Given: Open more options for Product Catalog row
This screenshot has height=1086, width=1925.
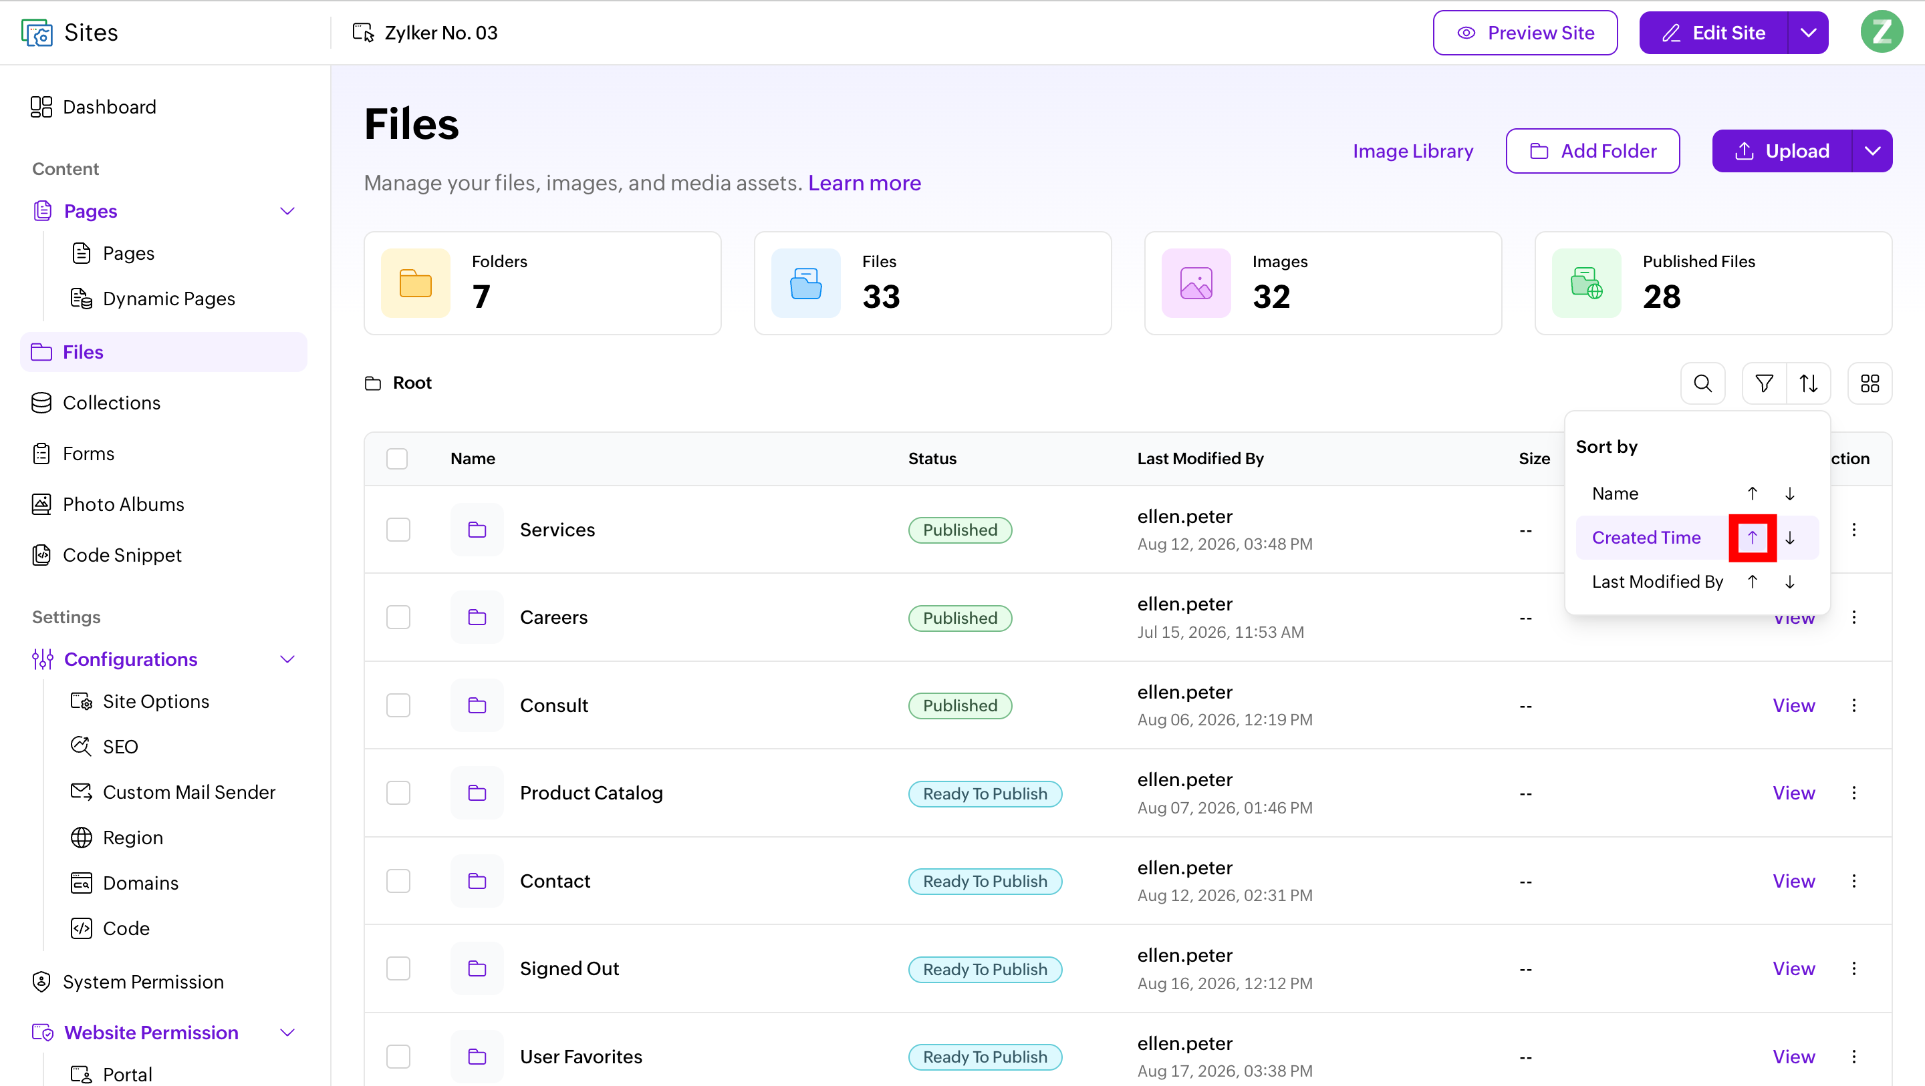Looking at the screenshot, I should [1854, 793].
